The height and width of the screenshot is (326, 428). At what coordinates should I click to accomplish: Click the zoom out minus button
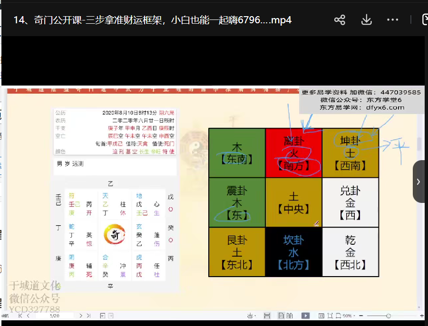pos(361,316)
